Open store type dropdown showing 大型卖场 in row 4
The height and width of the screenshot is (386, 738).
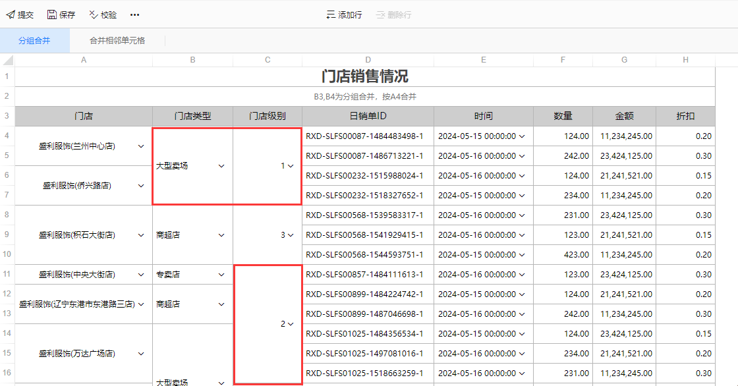[221, 166]
